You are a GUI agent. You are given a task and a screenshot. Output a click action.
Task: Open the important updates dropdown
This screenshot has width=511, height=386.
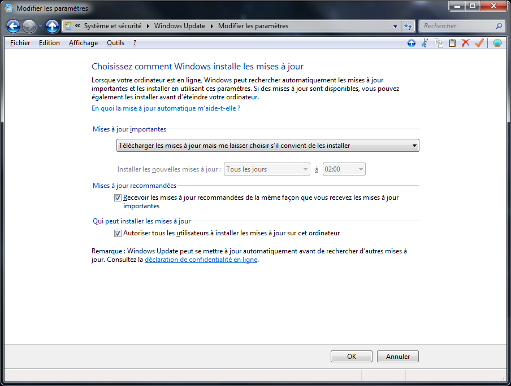(267, 146)
